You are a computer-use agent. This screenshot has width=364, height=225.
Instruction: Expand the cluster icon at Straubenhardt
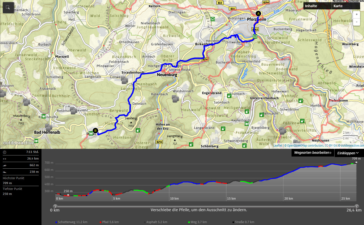click(124, 80)
